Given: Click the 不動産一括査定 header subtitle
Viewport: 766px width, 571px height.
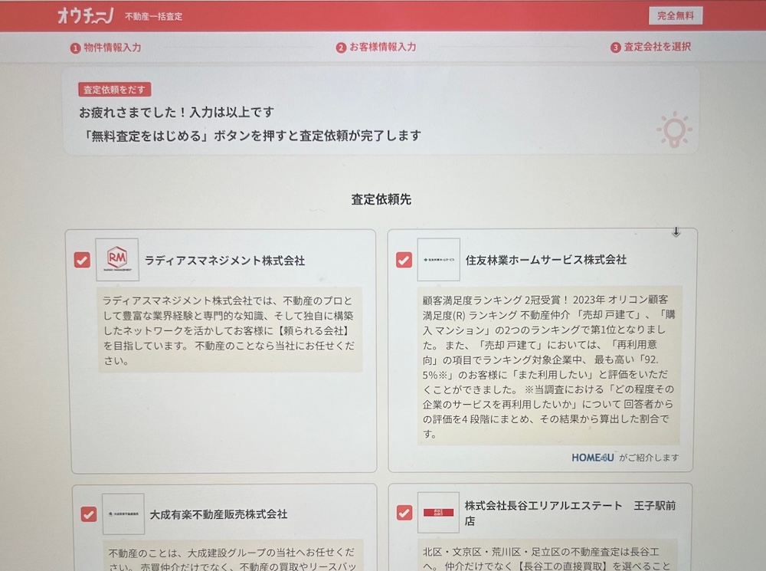Looking at the screenshot, I should 153,17.
